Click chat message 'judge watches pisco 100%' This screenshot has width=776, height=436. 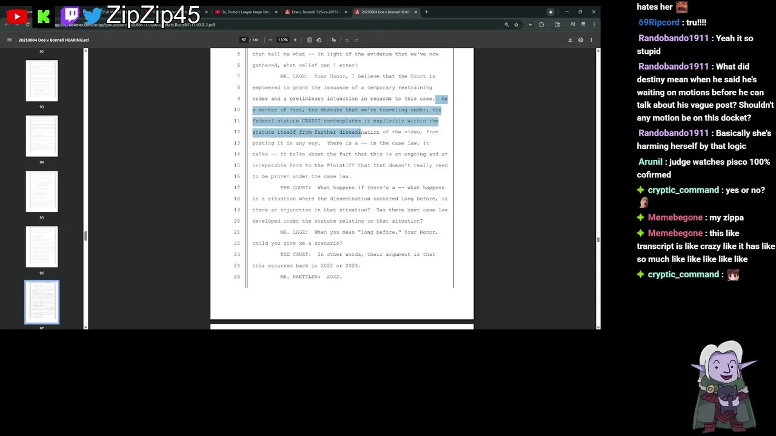coord(703,168)
